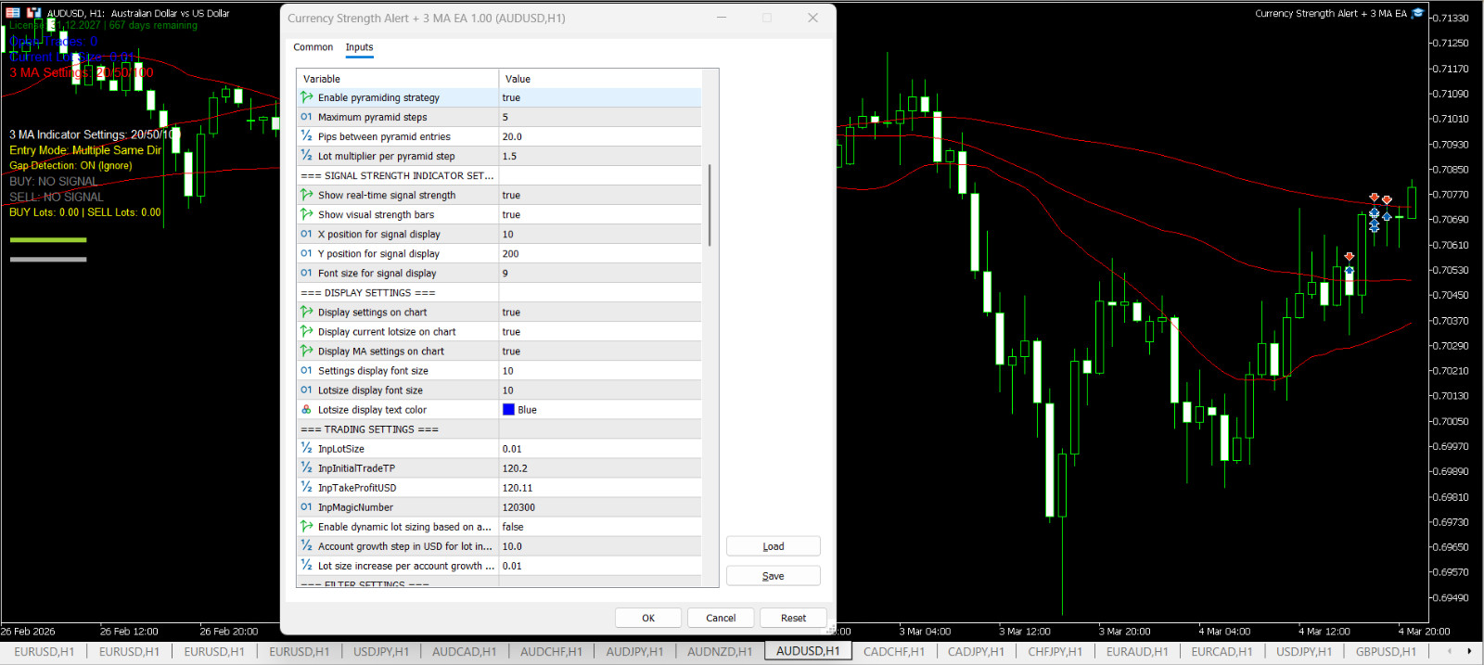Close the EA properties dialog

click(x=812, y=18)
